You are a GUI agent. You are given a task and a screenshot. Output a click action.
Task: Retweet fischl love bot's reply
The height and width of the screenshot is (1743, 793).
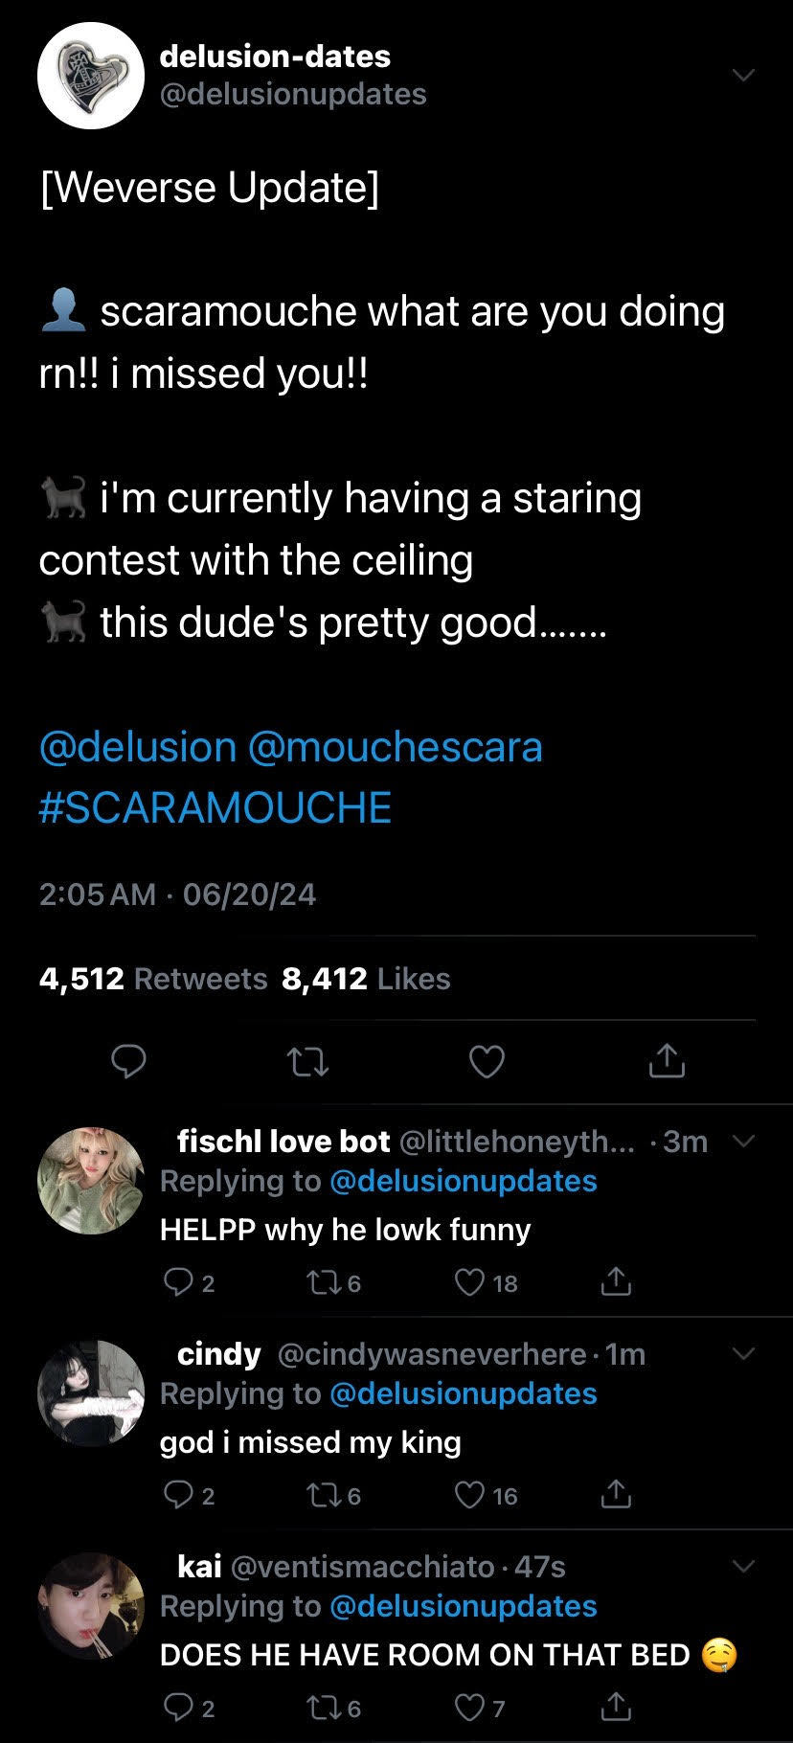tap(319, 1282)
